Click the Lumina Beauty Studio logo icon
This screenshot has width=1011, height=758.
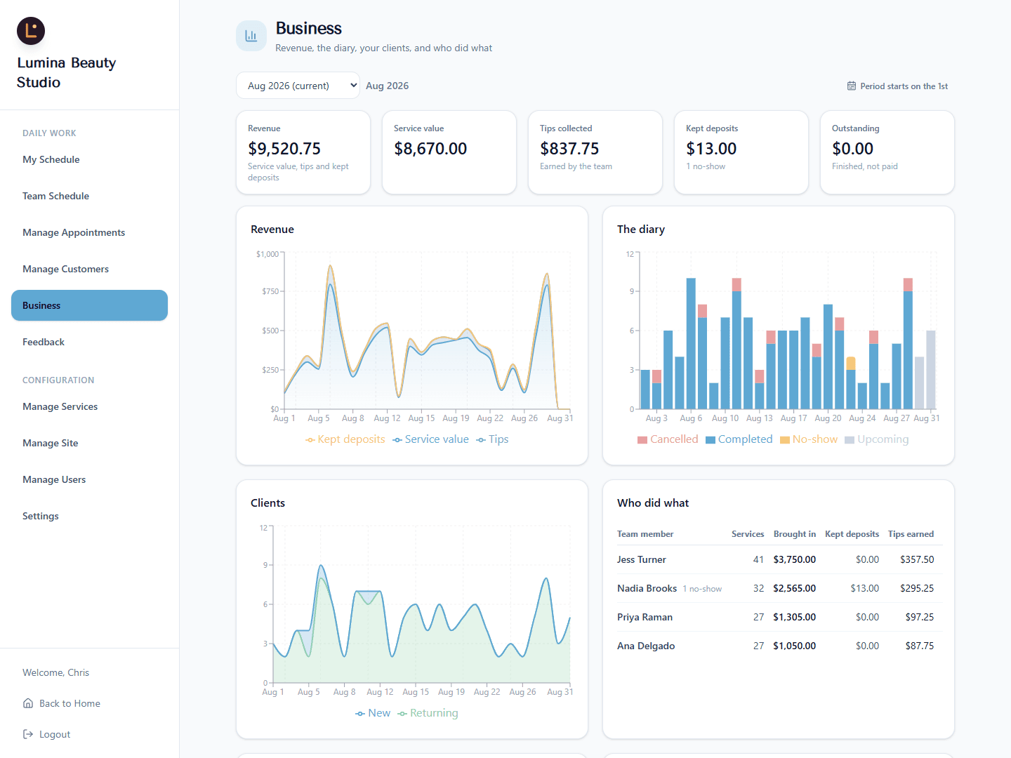tap(31, 31)
